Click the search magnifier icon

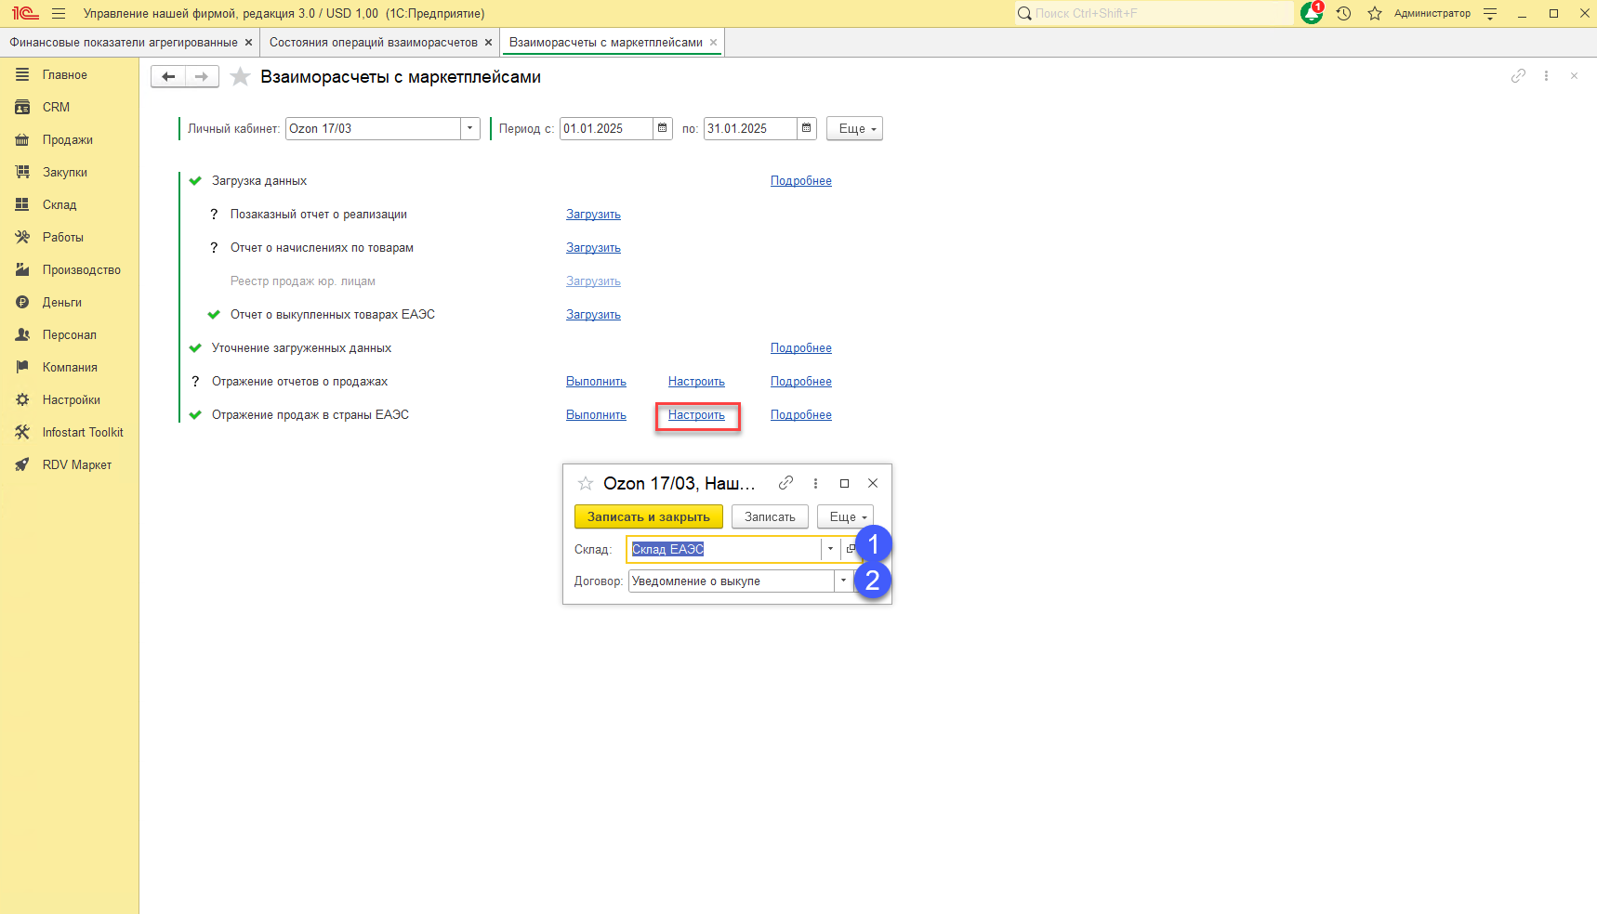tap(1024, 14)
